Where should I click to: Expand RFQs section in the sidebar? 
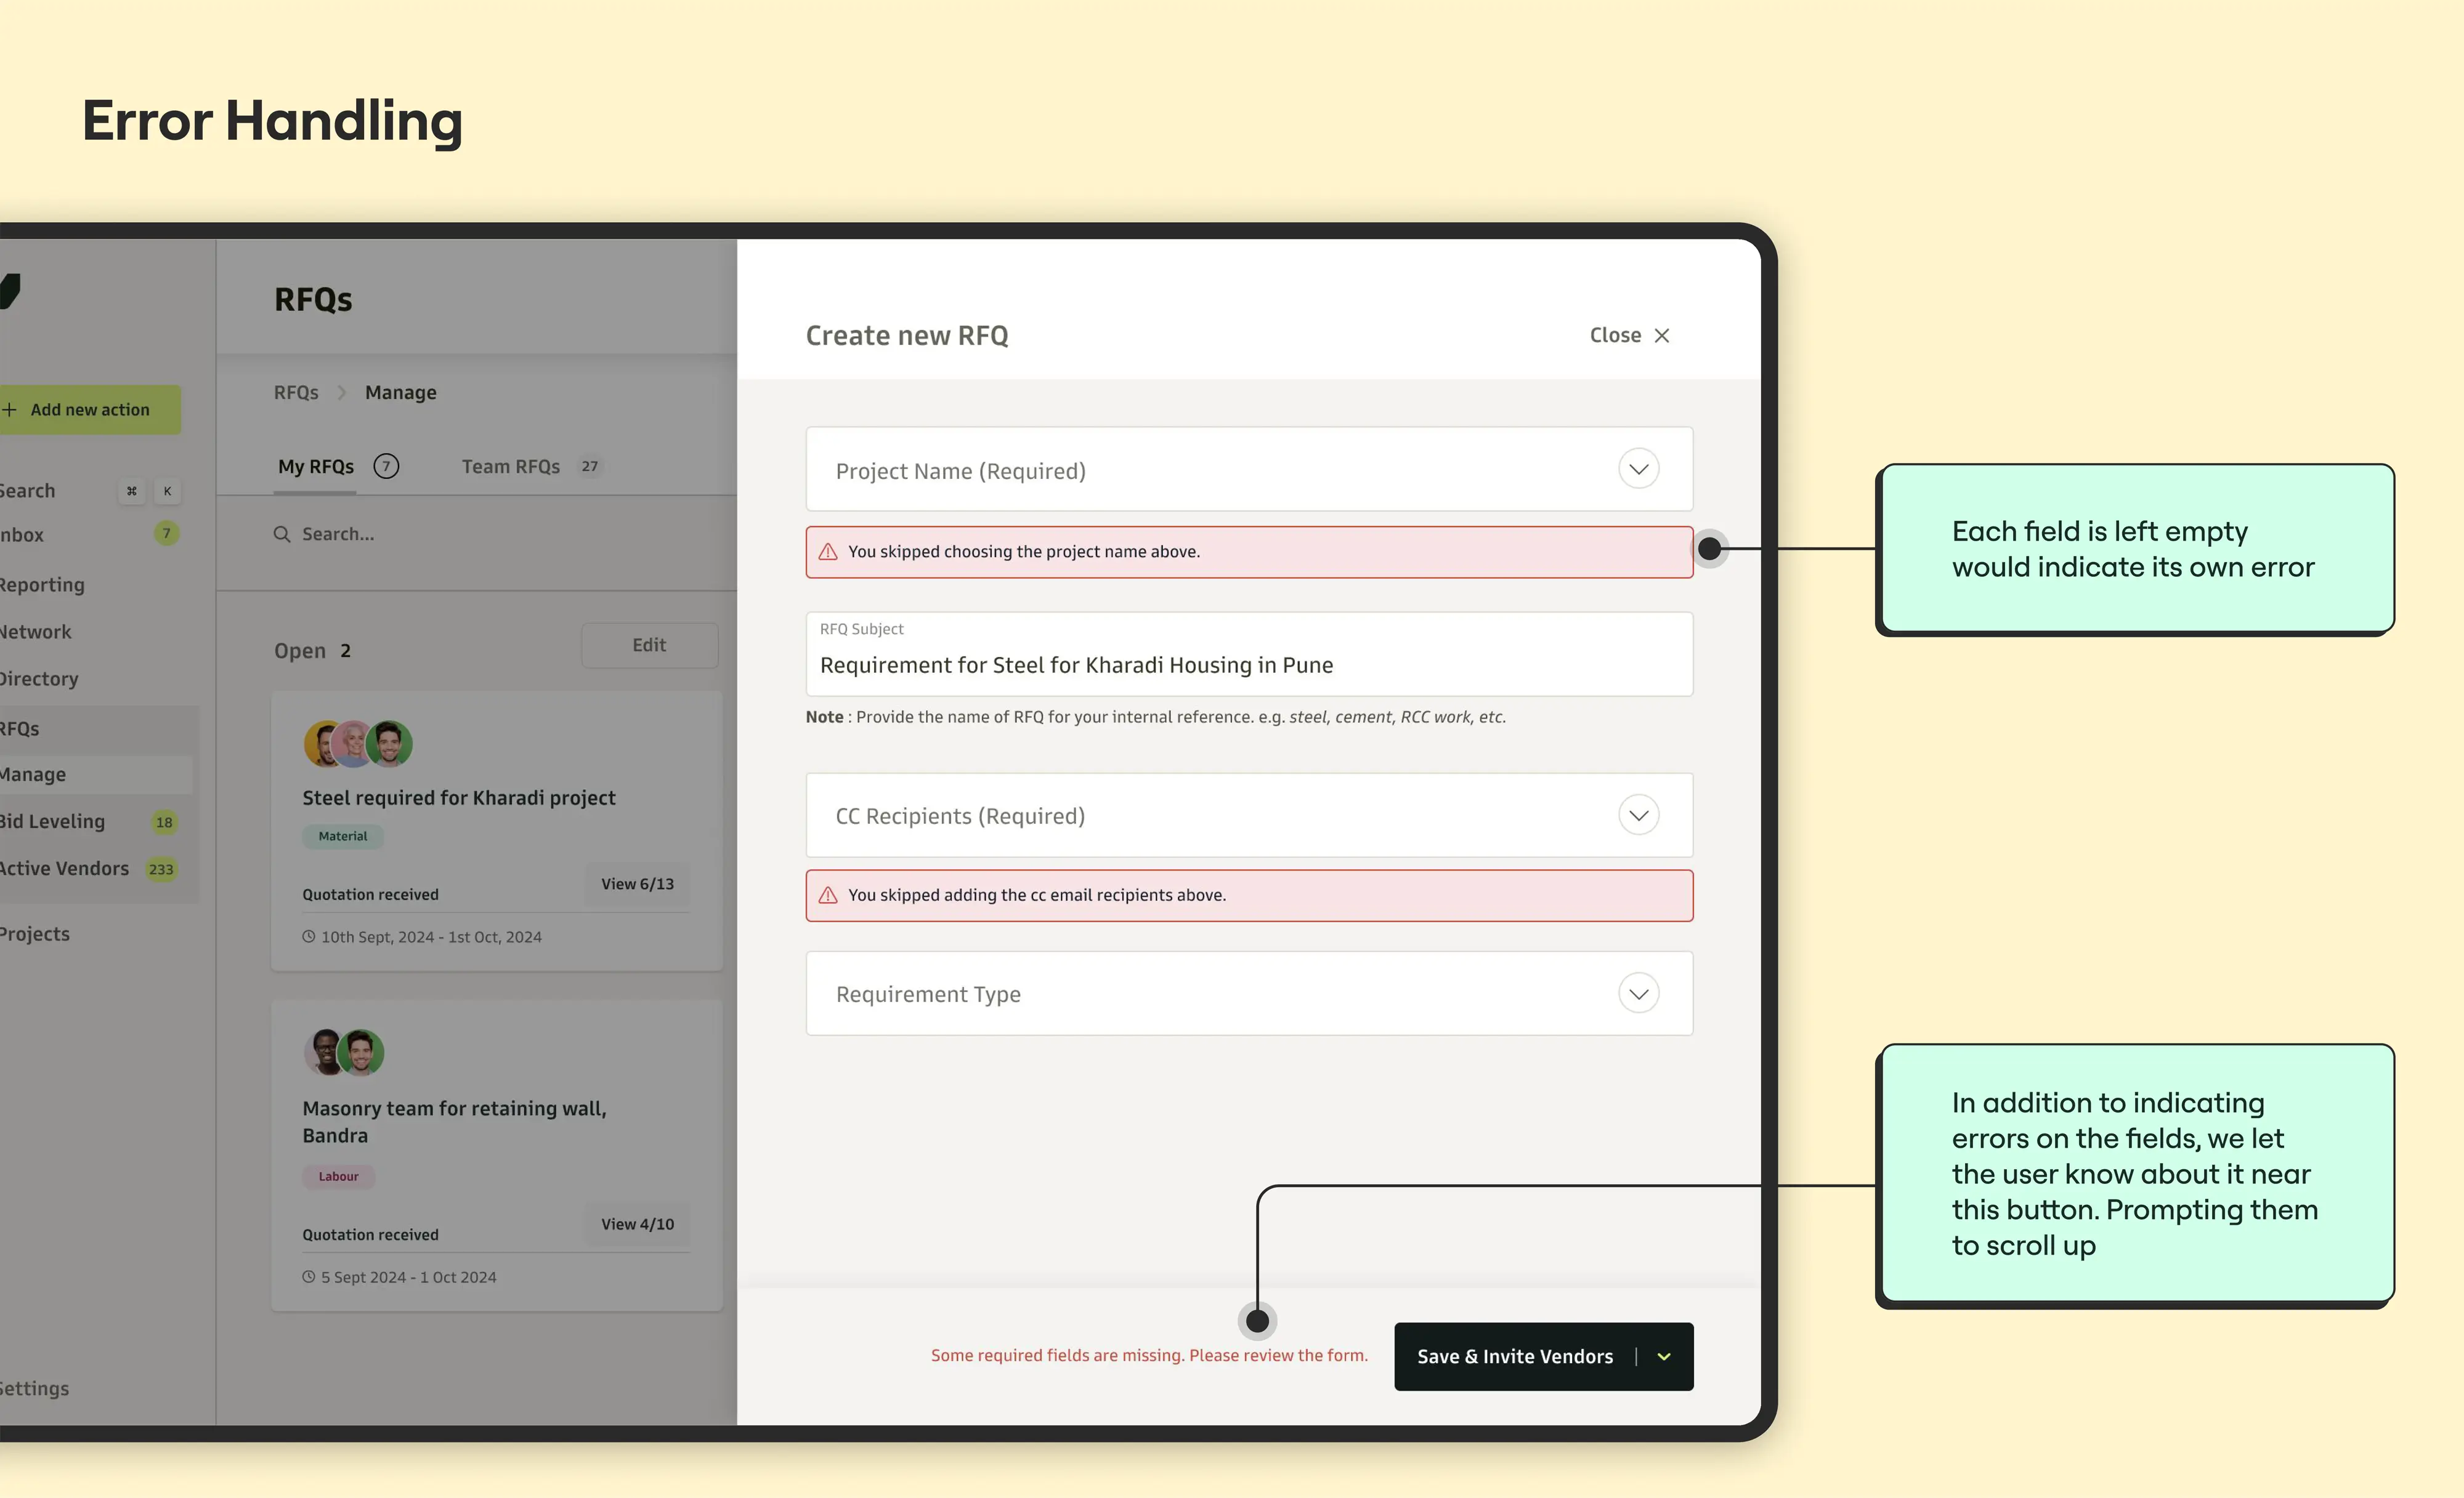pyautogui.click(x=20, y=728)
